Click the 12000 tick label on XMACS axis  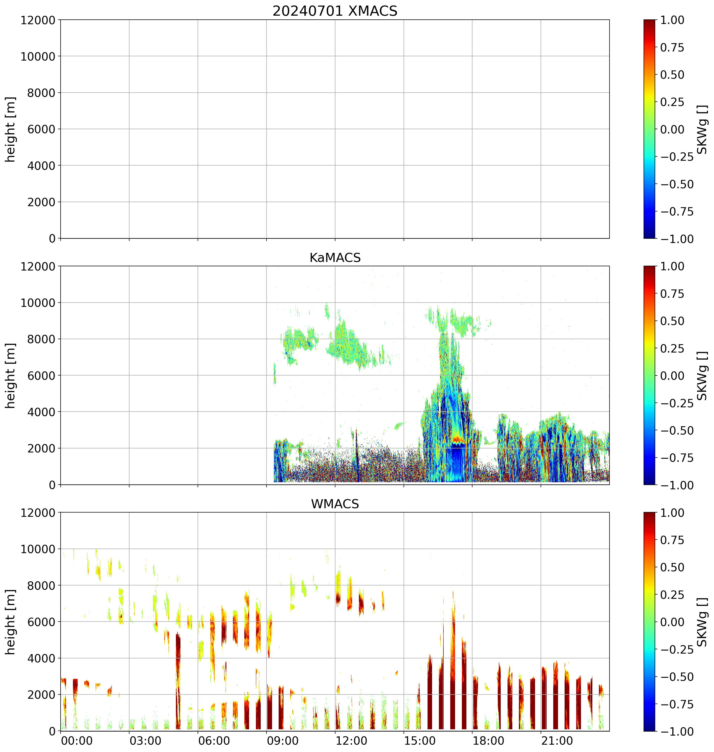[x=38, y=20]
